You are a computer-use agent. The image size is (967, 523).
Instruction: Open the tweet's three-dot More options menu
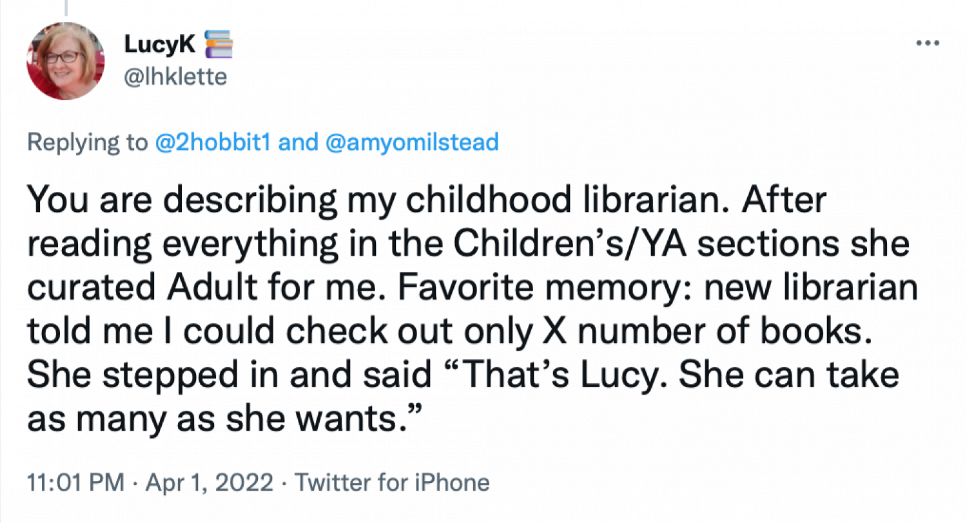928,44
